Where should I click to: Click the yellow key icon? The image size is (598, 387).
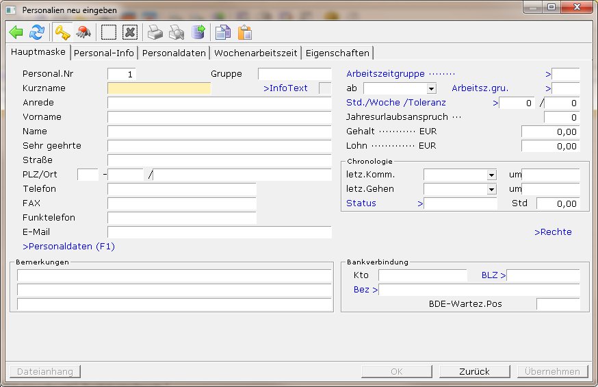pyautogui.click(x=63, y=32)
